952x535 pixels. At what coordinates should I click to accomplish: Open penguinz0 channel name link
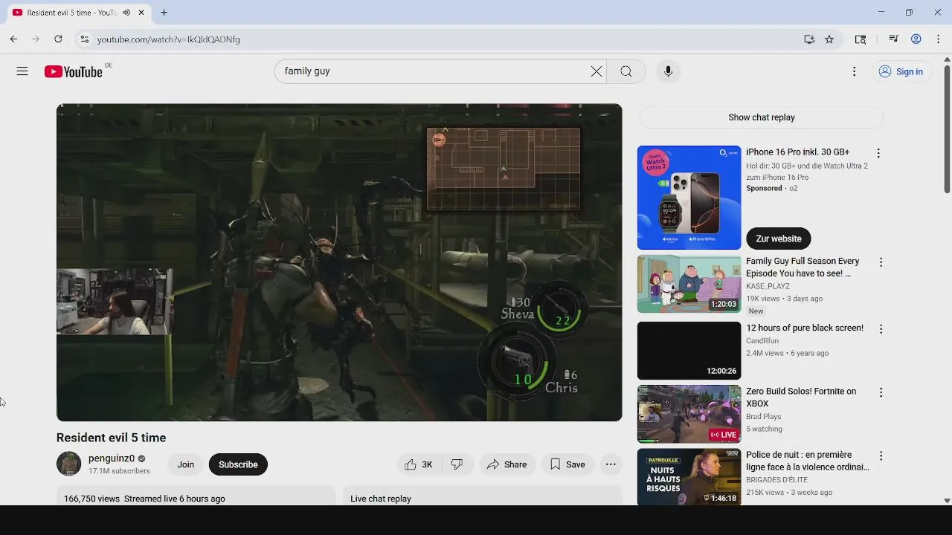pyautogui.click(x=112, y=458)
